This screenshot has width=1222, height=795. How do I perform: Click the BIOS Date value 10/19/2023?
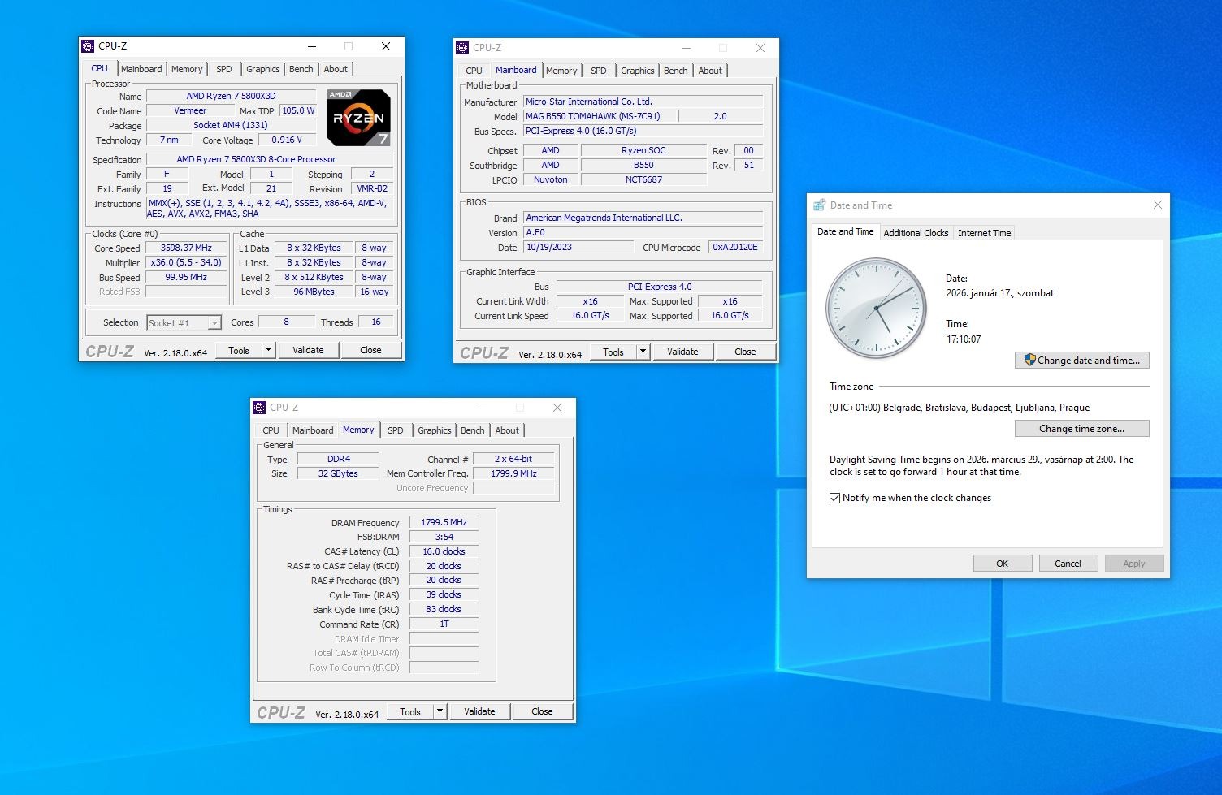pos(579,248)
